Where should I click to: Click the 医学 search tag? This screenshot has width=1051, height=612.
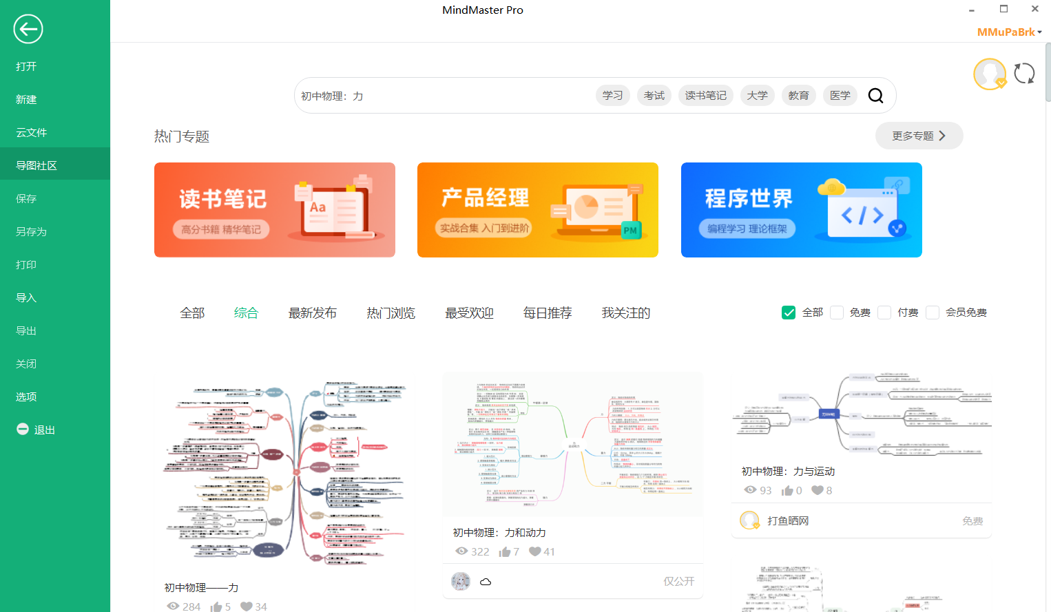[x=840, y=96]
